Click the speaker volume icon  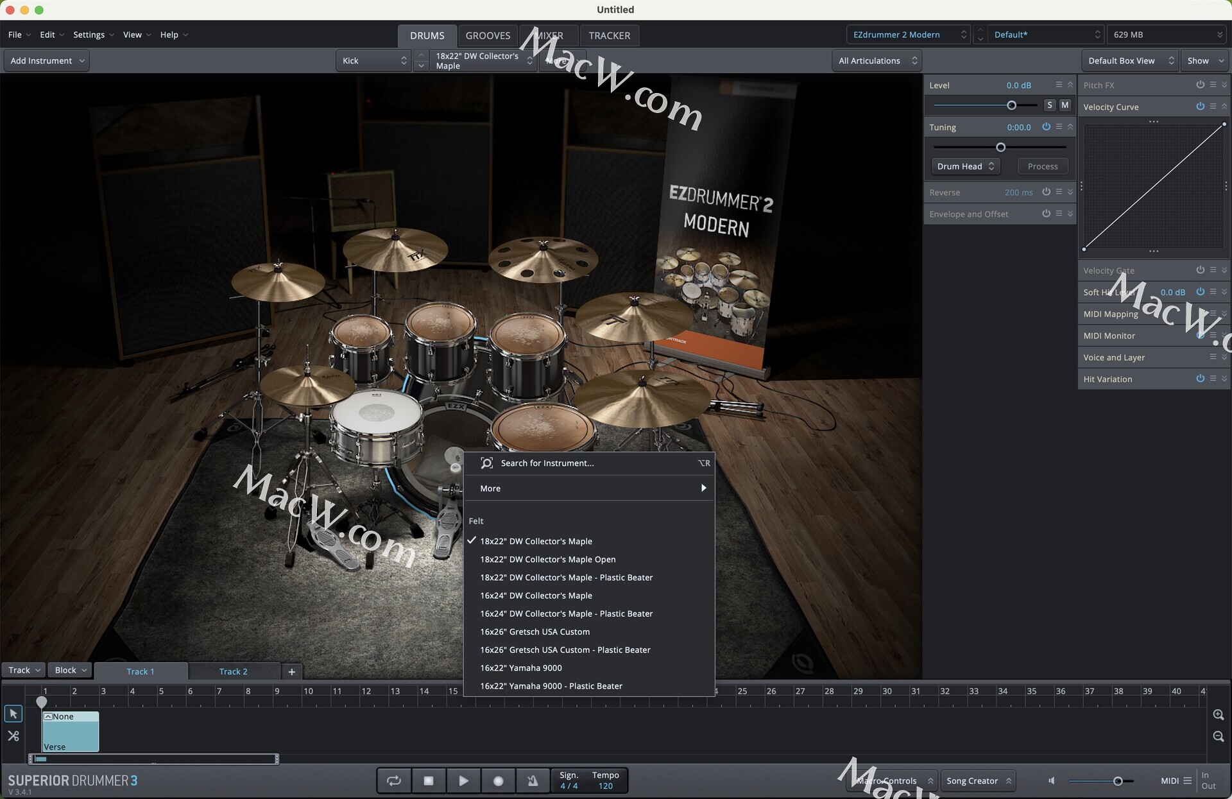tap(1051, 780)
